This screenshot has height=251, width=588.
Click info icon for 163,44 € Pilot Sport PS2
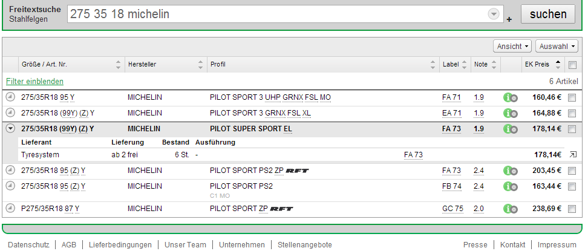tap(510, 187)
